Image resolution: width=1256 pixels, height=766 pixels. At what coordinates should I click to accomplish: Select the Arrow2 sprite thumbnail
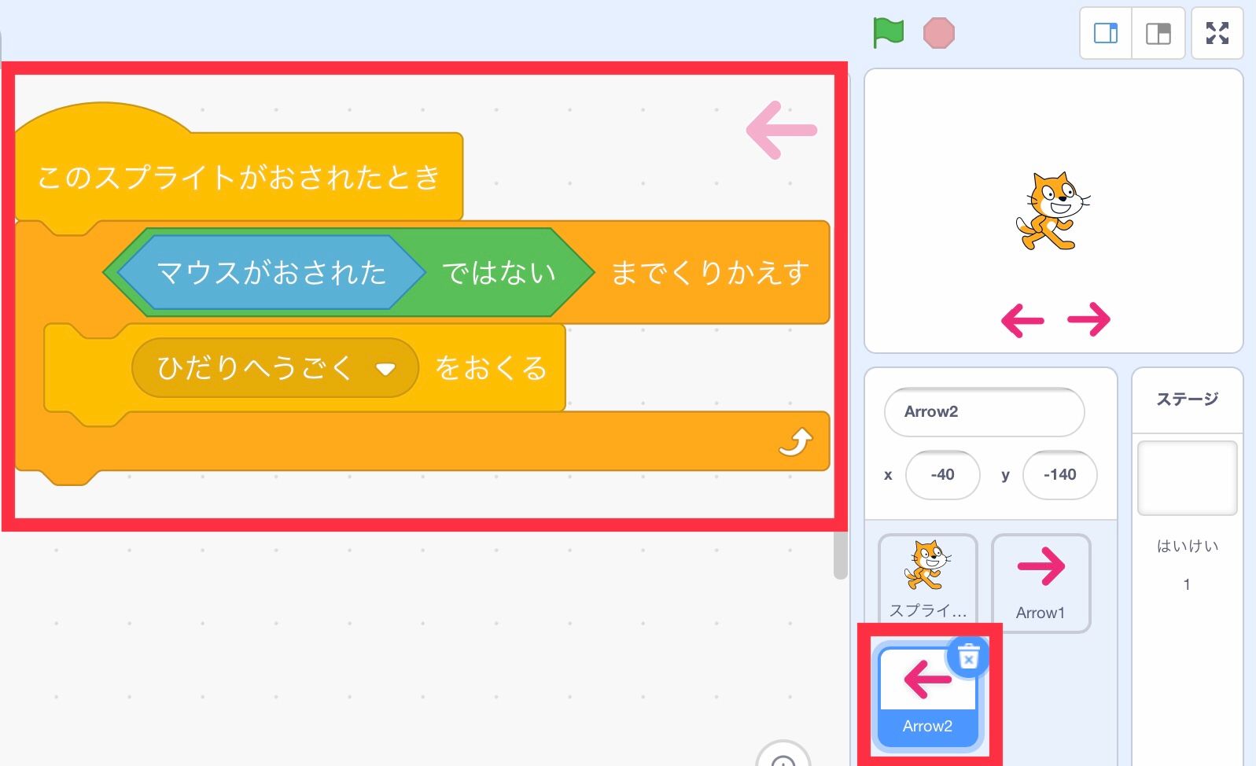coord(927,695)
